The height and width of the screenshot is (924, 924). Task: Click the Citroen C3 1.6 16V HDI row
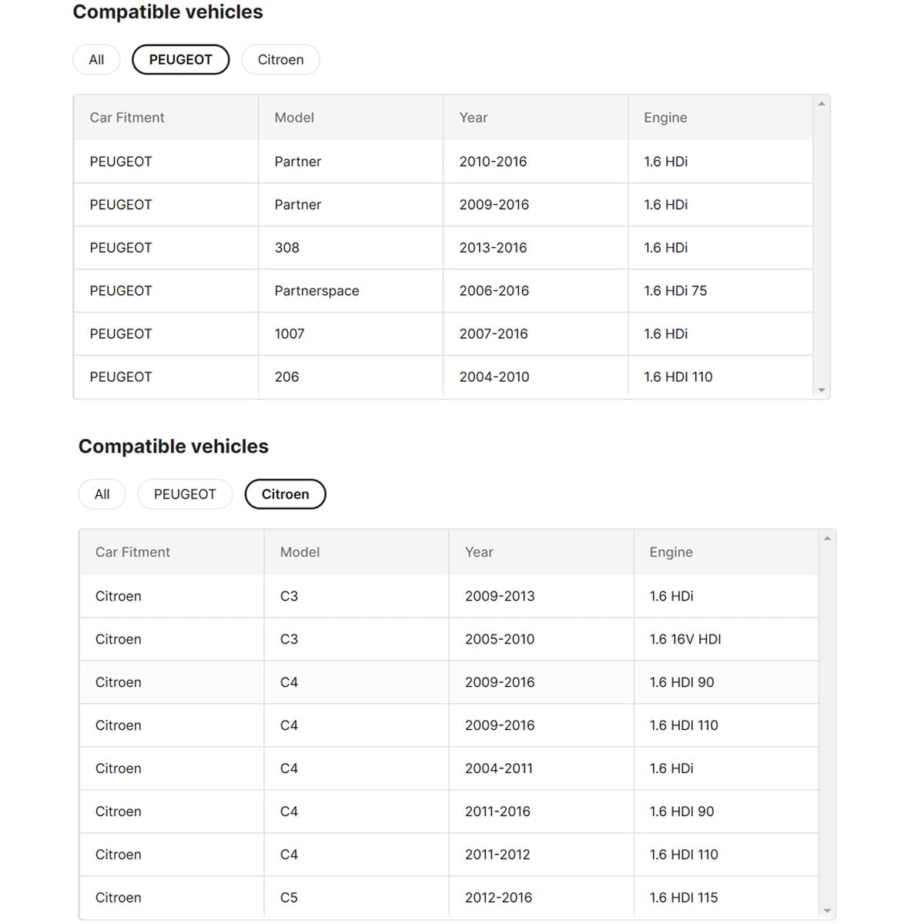click(x=449, y=639)
